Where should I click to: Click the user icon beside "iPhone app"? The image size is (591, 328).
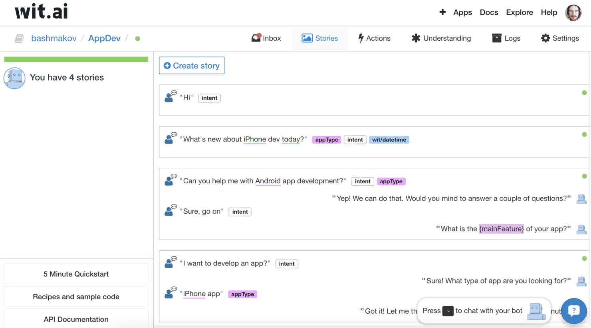pyautogui.click(x=171, y=293)
